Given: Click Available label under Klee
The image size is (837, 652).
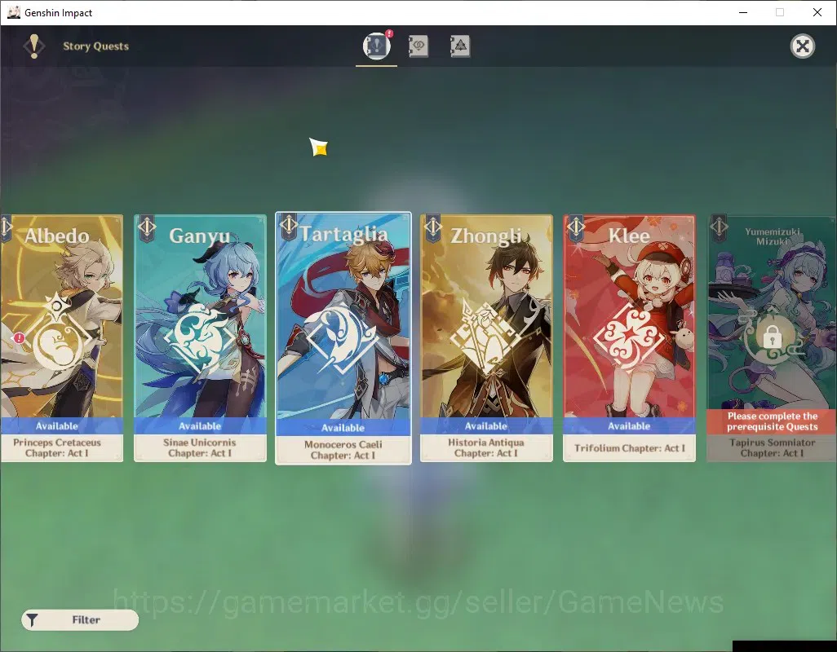Looking at the screenshot, I should (x=629, y=426).
